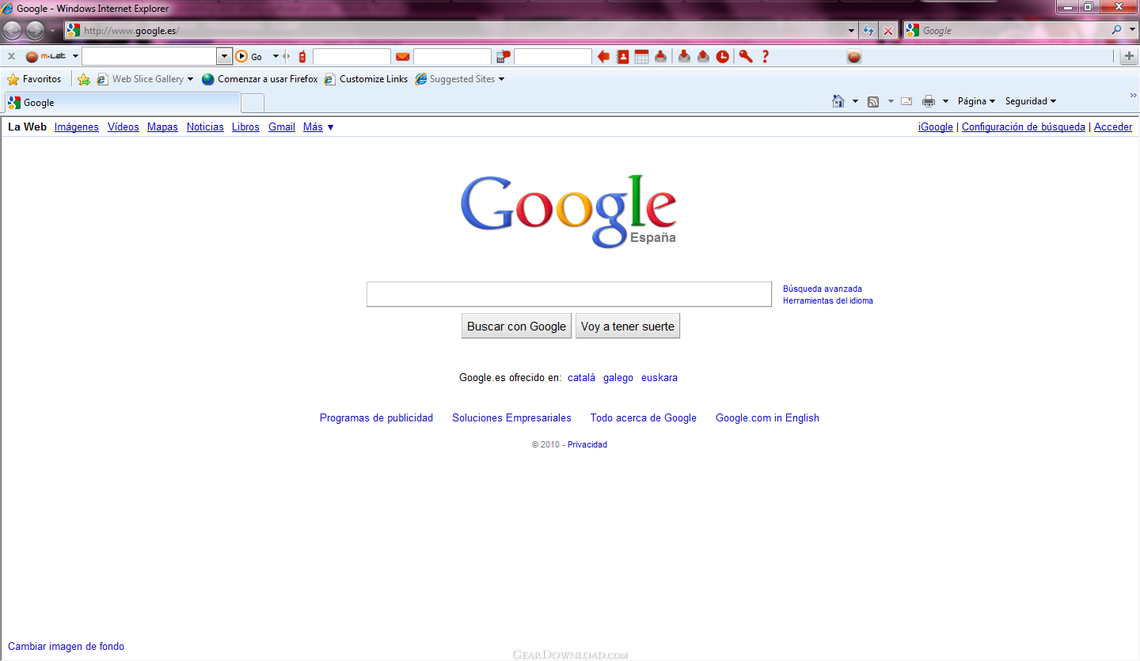
Task: Open Google.com in English link
Action: click(767, 417)
